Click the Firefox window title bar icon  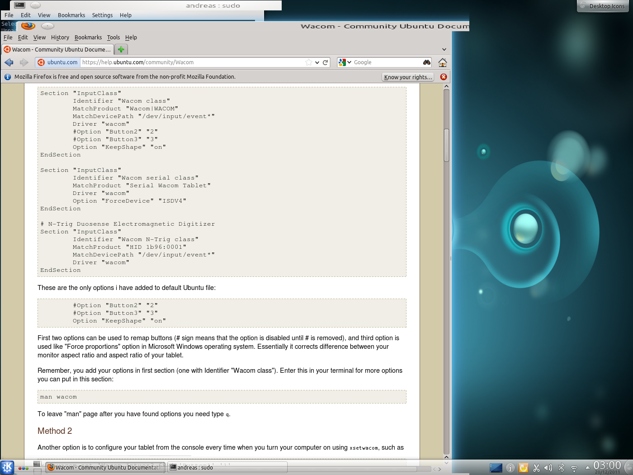pos(28,26)
